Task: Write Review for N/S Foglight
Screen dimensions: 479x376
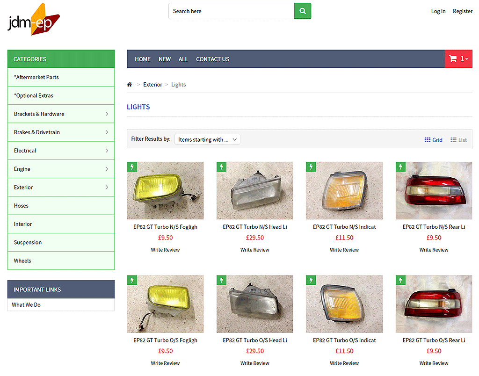Action: point(165,250)
